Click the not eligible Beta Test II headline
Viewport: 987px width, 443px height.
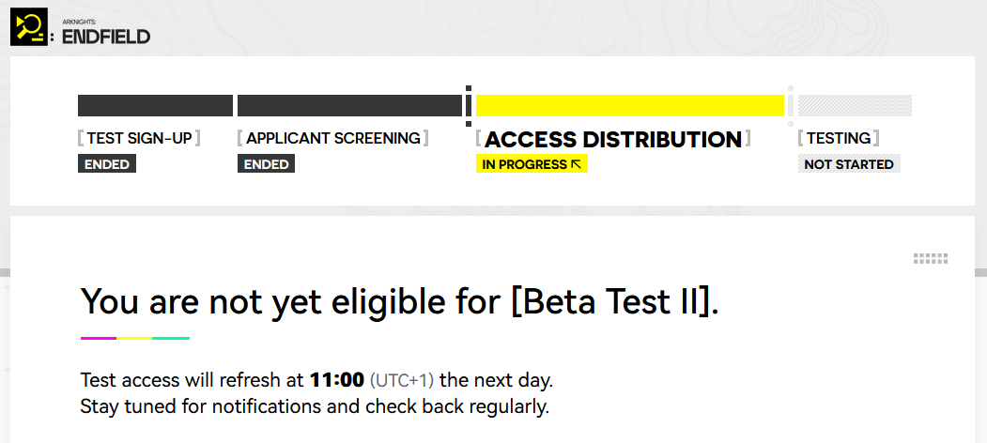pyautogui.click(x=400, y=301)
